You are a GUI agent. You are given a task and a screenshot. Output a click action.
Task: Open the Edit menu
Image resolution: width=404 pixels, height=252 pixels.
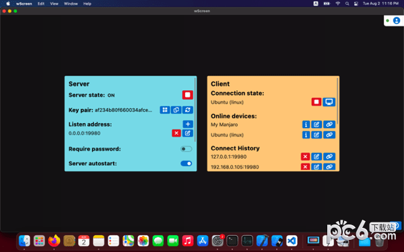pyautogui.click(x=41, y=3)
